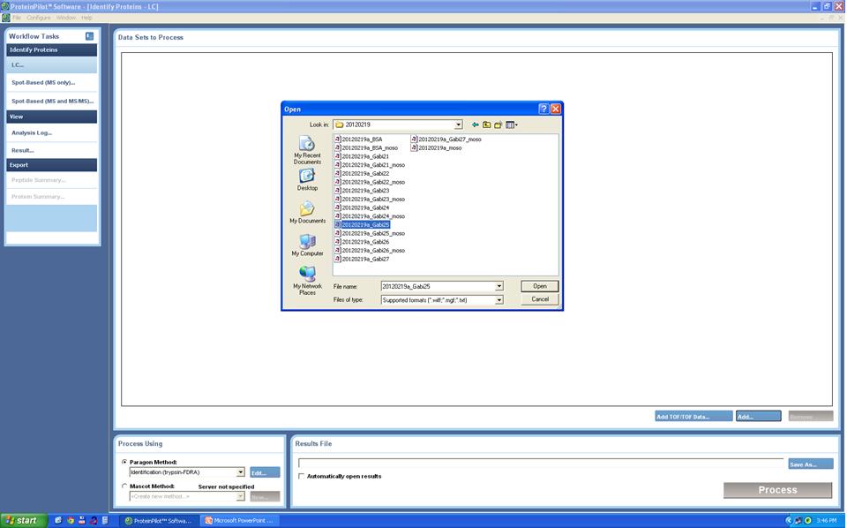The height and width of the screenshot is (528, 847).
Task: Cancel the Open dialog
Action: [540, 299]
